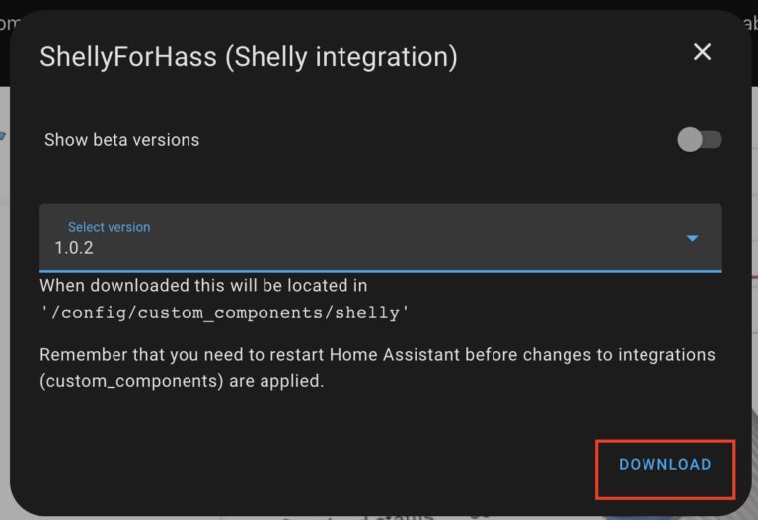Click the beta switch track right end
758x520 pixels.
[x=715, y=140]
